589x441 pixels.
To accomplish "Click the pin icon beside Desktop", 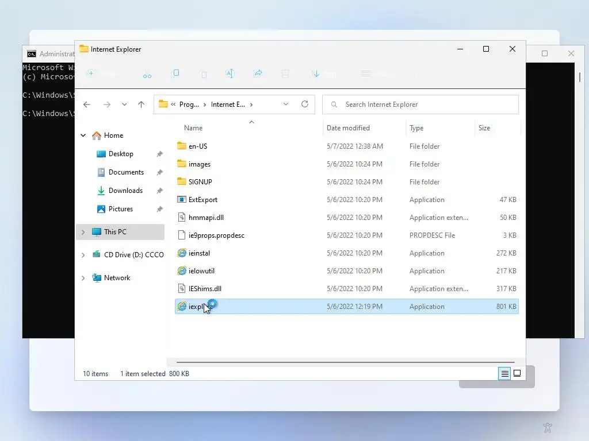I will pyautogui.click(x=160, y=154).
